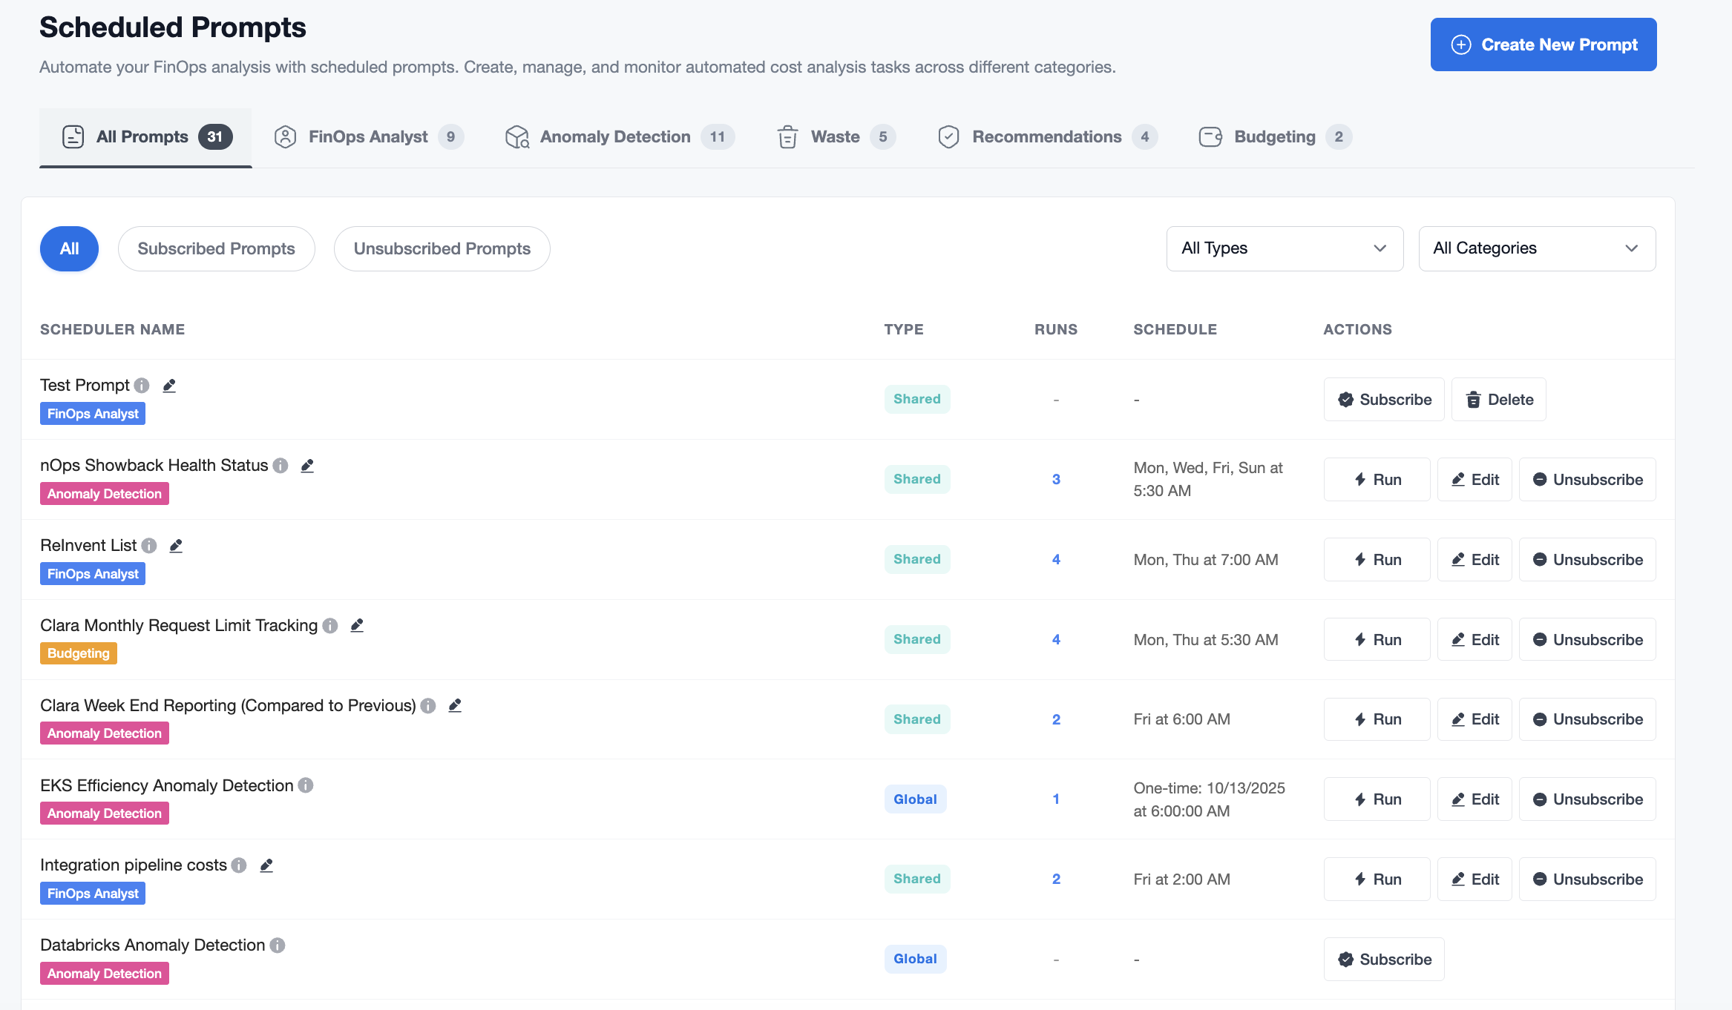This screenshot has height=1010, width=1732.
Task: Show Unsubscribed Prompts only
Action: (442, 248)
